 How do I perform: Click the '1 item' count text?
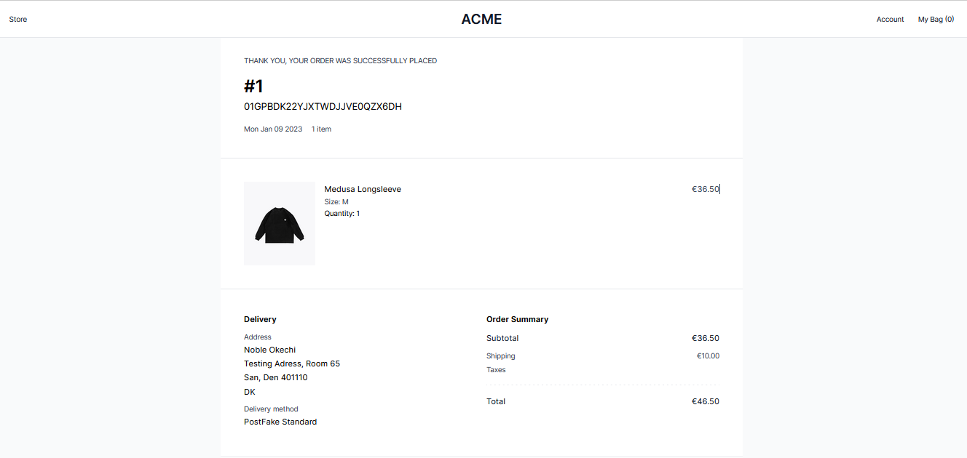[321, 129]
